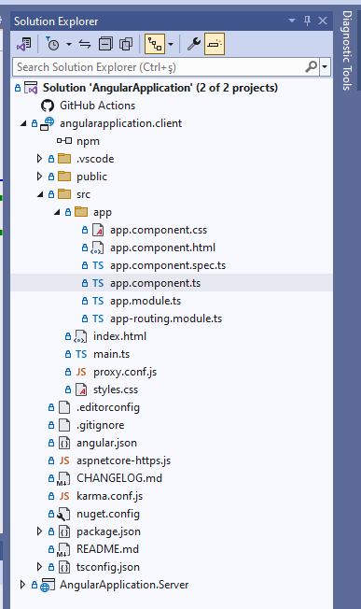Screen dimensions: 361x609
Task: Click .editorconfig file icon
Action: pos(64,407)
